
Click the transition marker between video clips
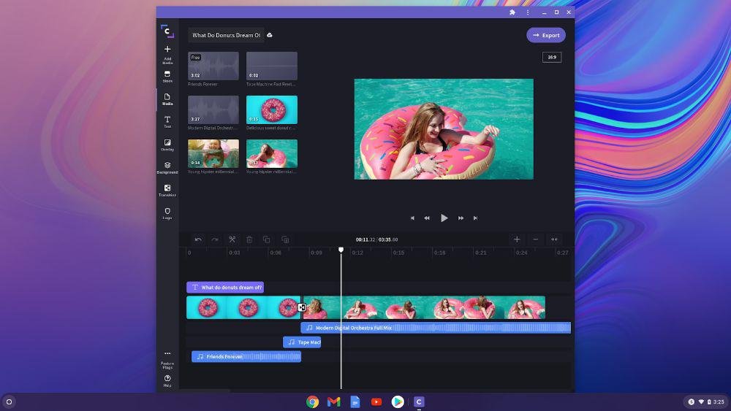tap(301, 307)
